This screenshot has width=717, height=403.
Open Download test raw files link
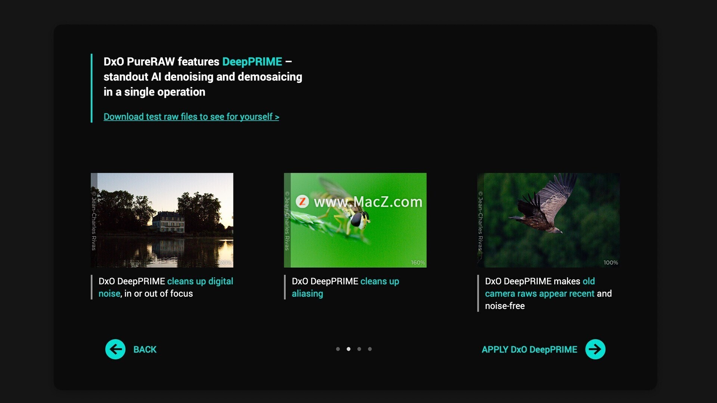click(191, 117)
